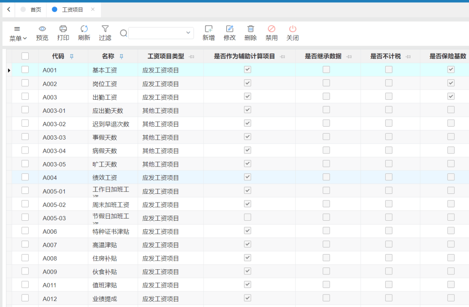Sort by the 是否不计税 column header
The width and height of the screenshot is (469, 307).
tap(386, 56)
